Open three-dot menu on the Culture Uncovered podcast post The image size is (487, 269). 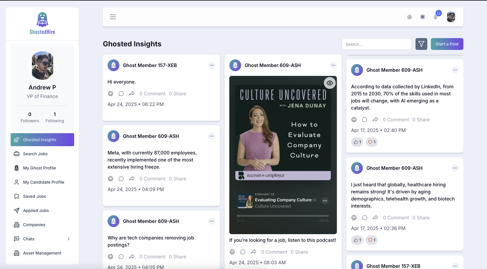point(333,65)
